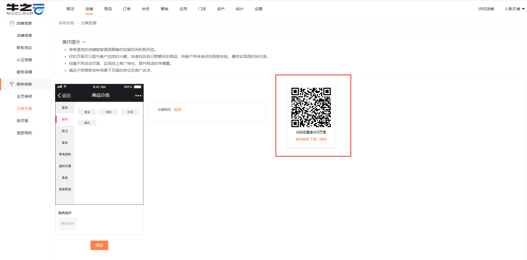Open the 商品 top menu
The width and height of the screenshot is (527, 260).
coord(108,9)
